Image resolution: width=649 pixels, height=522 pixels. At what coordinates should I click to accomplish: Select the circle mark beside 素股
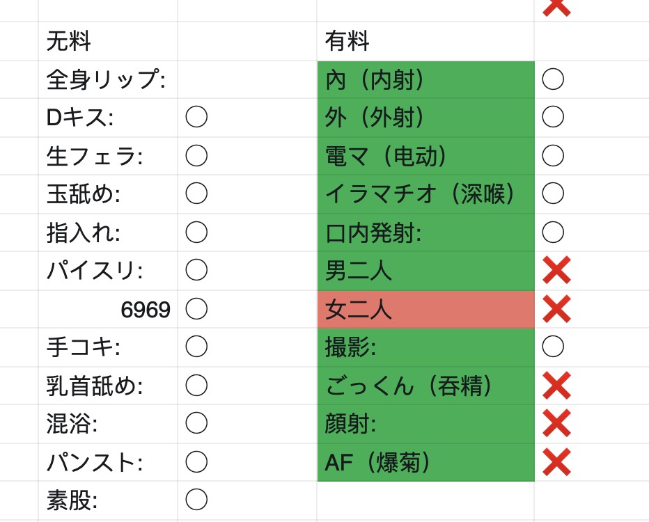point(196,499)
